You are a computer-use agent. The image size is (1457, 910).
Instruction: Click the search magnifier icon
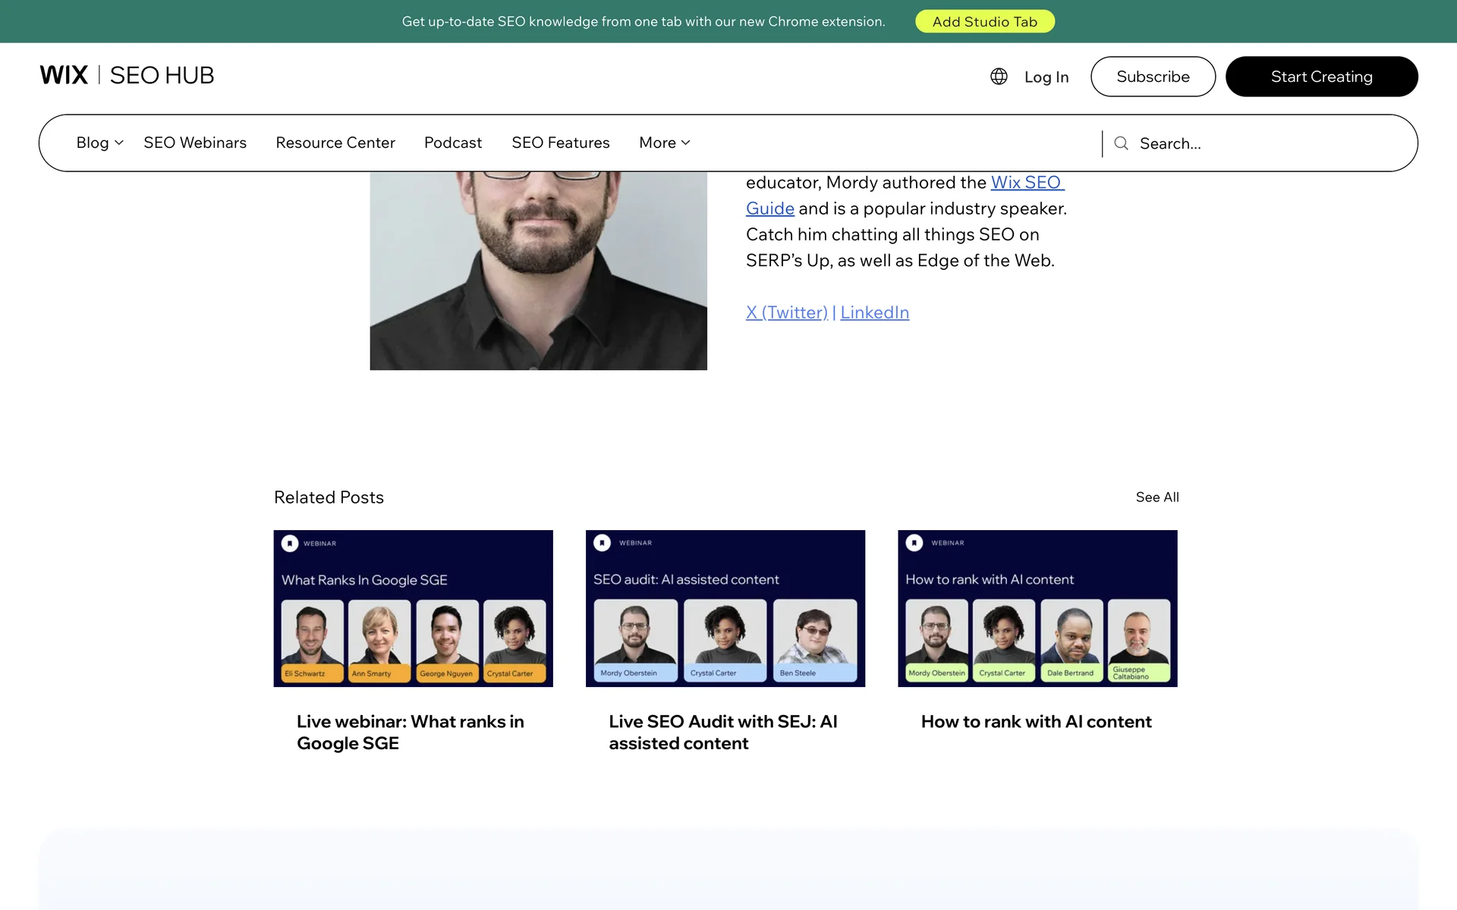(1121, 143)
